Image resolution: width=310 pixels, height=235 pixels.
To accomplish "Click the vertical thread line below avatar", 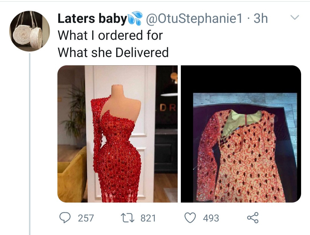I will point(30,143).
